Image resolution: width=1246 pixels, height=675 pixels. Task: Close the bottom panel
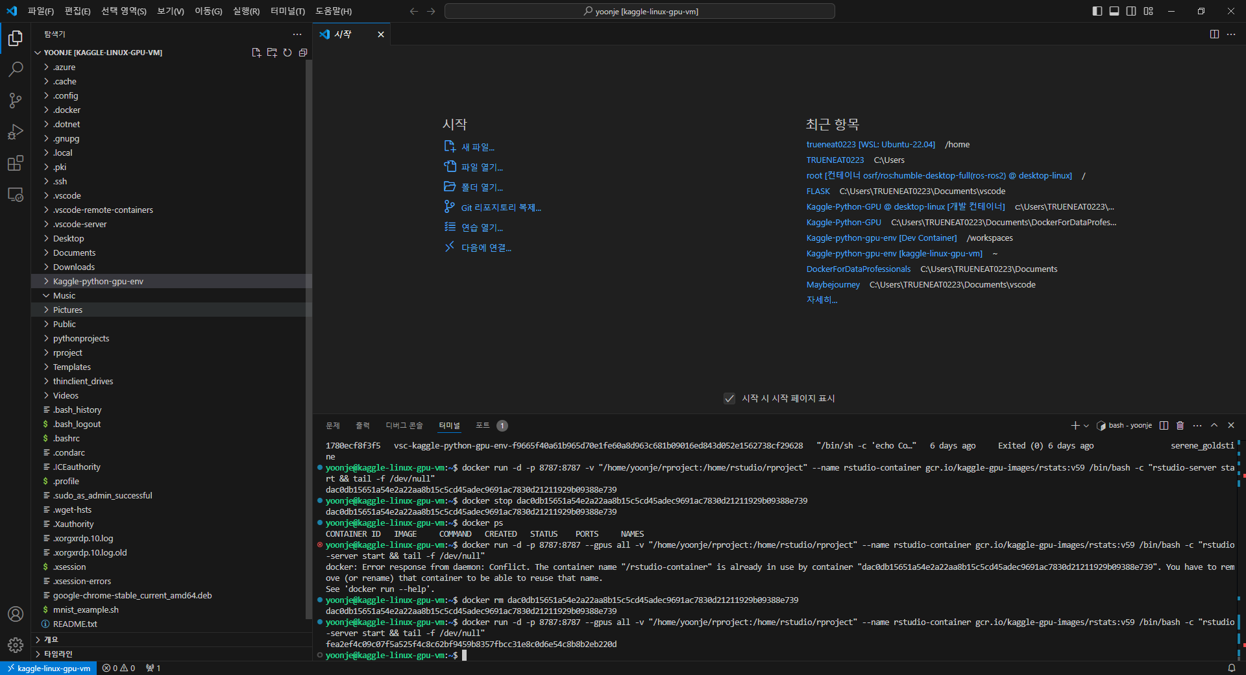point(1231,426)
